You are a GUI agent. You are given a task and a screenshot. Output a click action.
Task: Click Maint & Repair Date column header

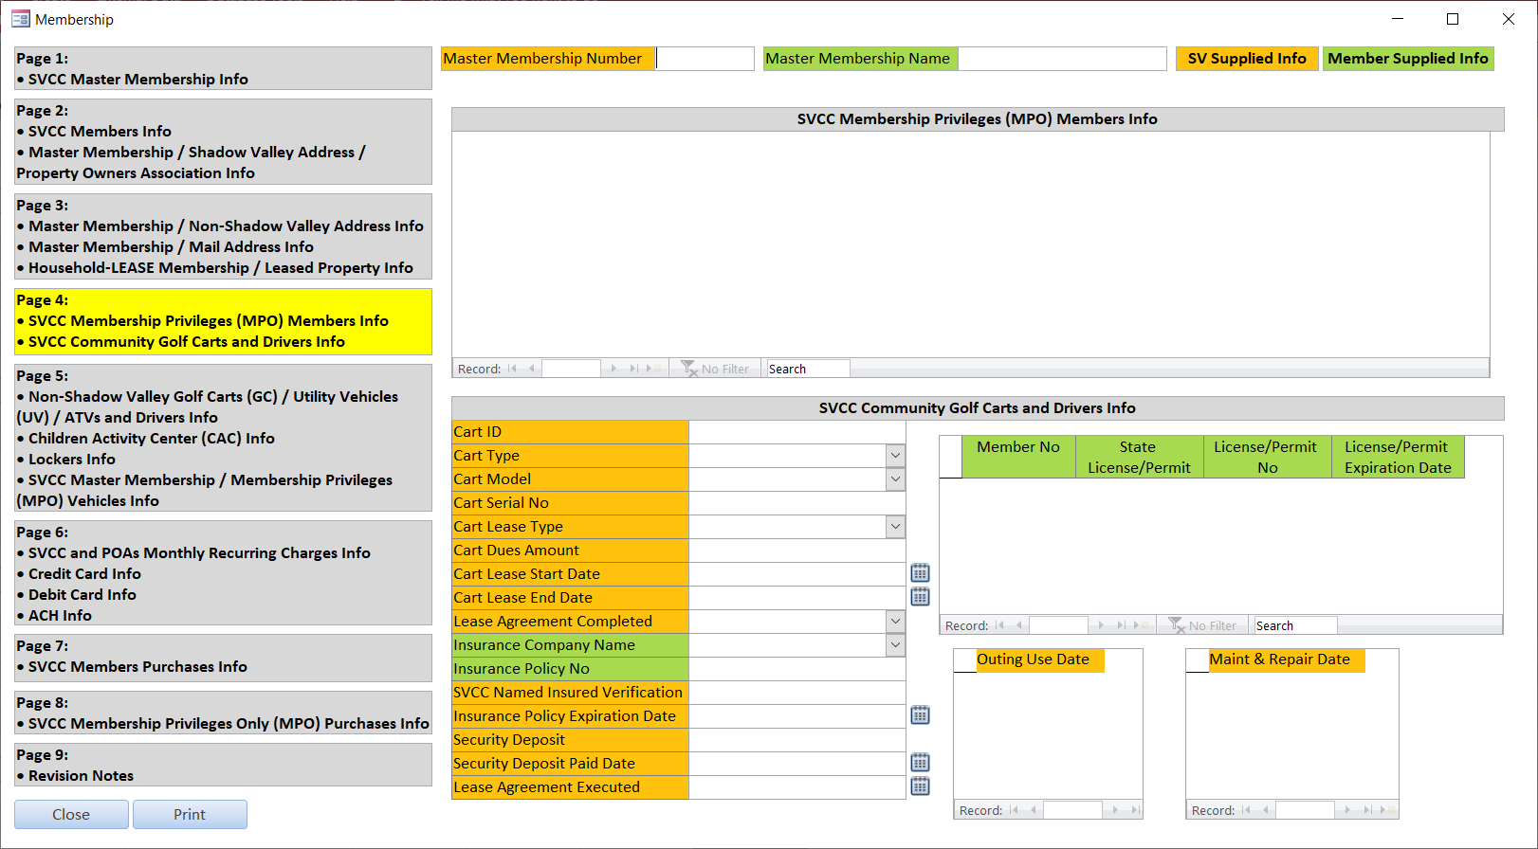click(1287, 660)
